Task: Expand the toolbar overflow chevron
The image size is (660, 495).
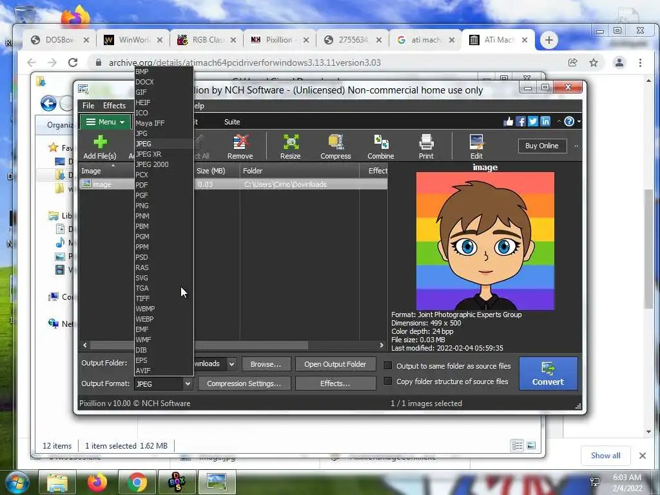Action: [576, 146]
